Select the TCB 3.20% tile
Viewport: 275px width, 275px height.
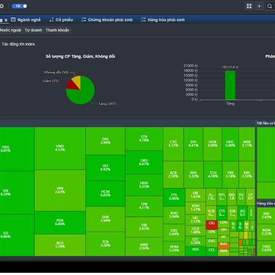coord(105,244)
